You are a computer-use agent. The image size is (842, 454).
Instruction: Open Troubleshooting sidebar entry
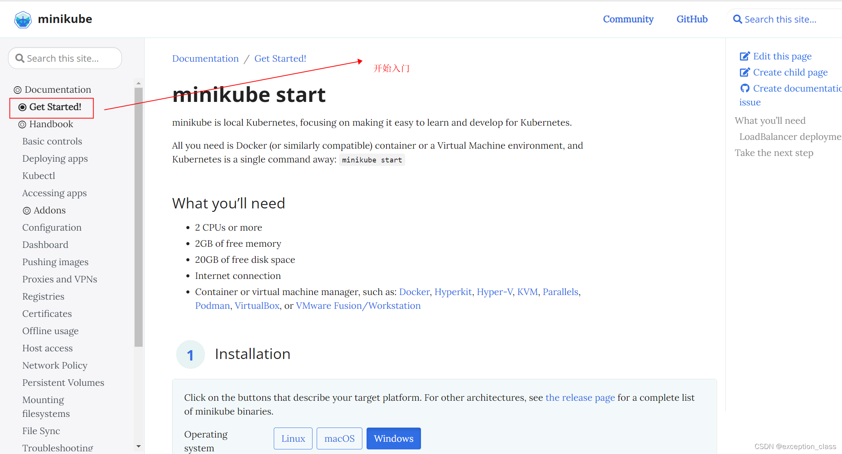tap(58, 448)
